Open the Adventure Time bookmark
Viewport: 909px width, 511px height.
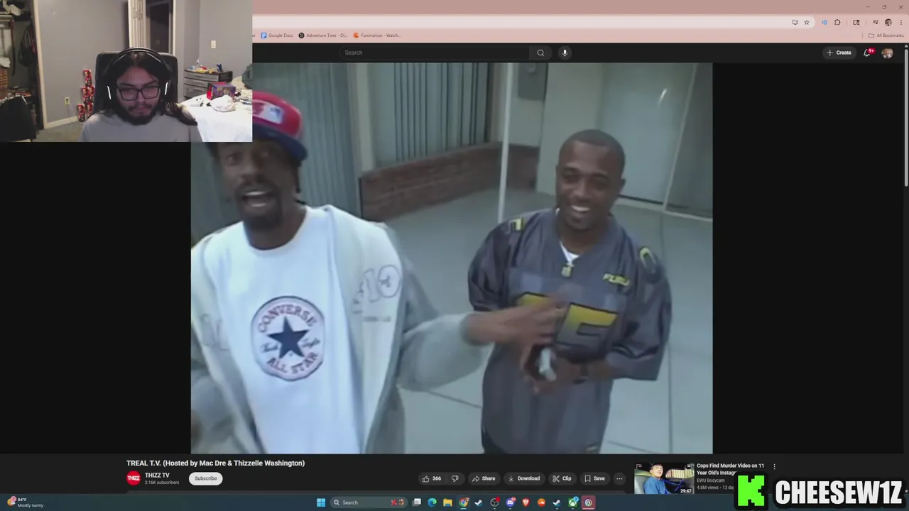pos(323,35)
